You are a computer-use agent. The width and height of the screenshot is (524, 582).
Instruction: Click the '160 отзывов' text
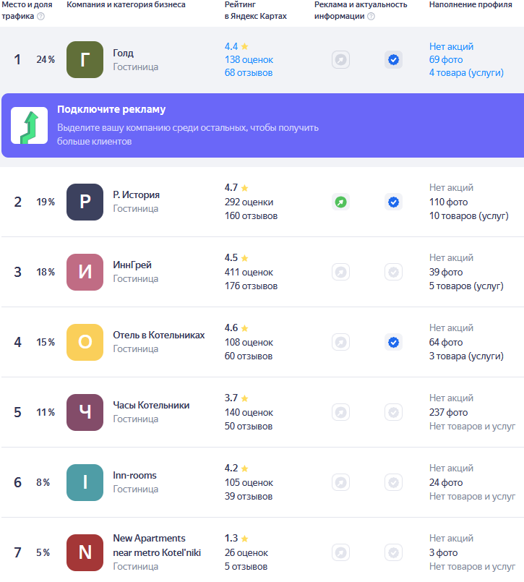click(x=251, y=215)
